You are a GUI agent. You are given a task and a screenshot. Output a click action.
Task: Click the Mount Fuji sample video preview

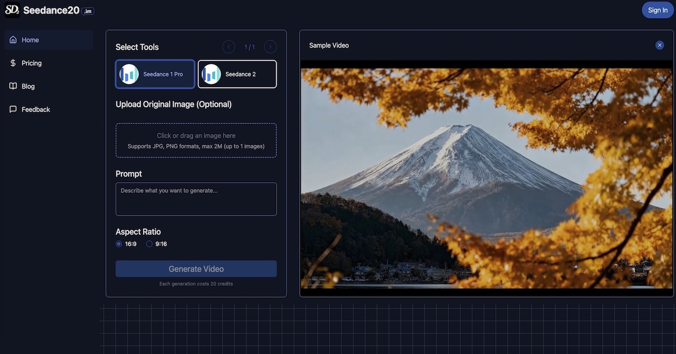487,178
